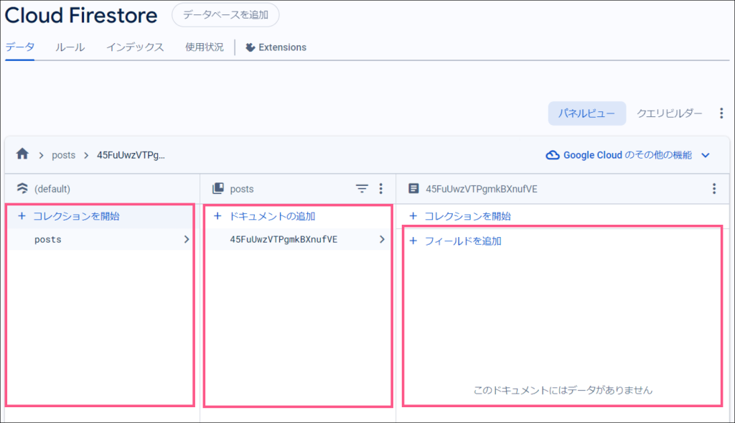Click the posts collection header icon
Screen dimensions: 735x423
tap(218, 189)
